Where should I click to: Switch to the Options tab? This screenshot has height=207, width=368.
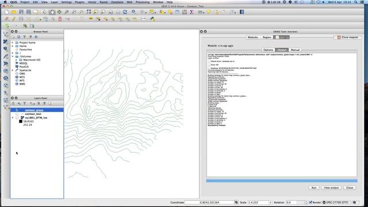tap(268, 50)
